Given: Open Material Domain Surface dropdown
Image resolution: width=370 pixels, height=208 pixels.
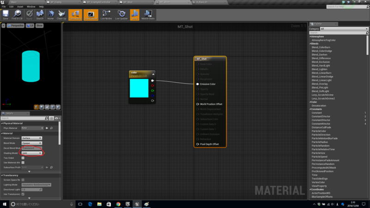Looking at the screenshot, I should (x=31, y=138).
